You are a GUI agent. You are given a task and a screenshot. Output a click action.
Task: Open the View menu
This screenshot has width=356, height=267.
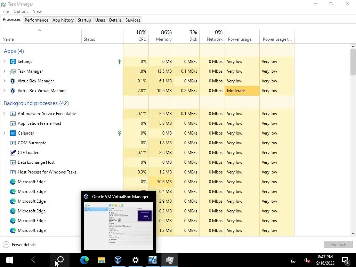[x=37, y=11]
